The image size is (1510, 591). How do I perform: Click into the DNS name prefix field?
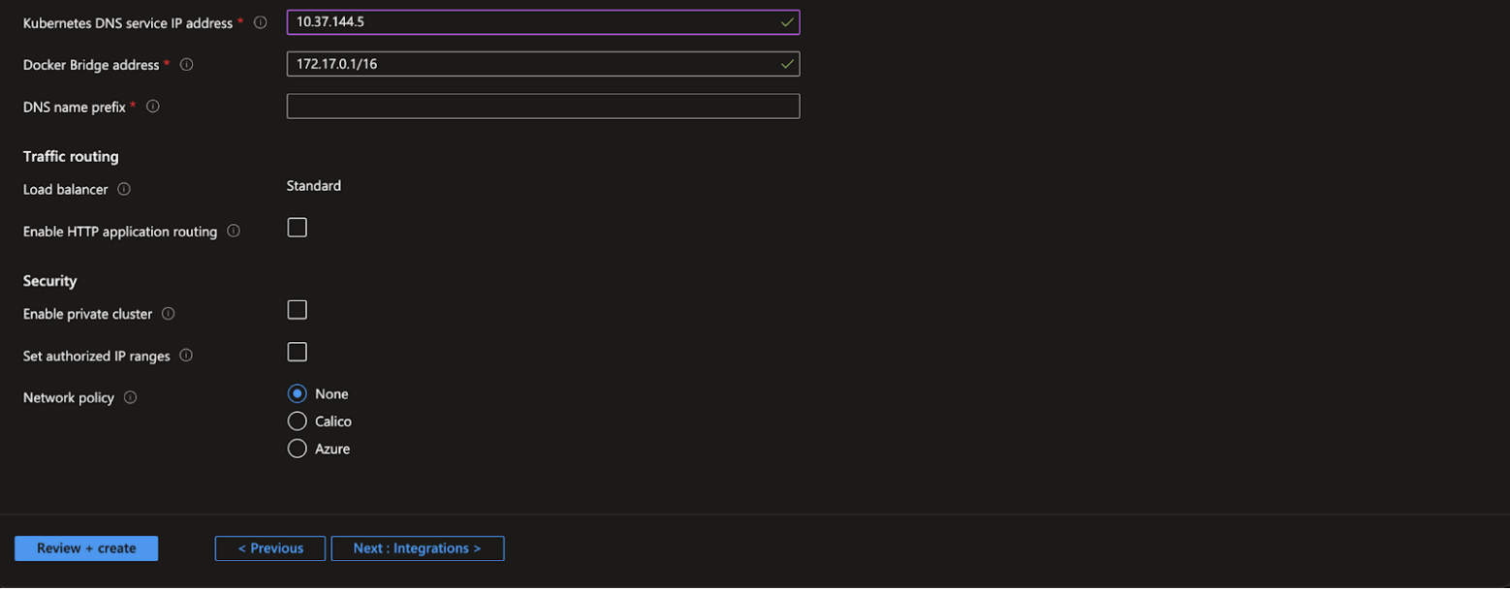(x=543, y=107)
